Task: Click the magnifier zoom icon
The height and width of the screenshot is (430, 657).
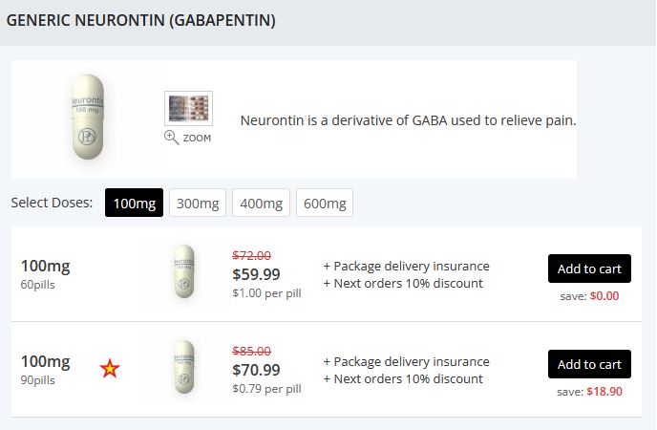Action: 172,137
